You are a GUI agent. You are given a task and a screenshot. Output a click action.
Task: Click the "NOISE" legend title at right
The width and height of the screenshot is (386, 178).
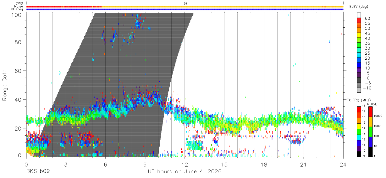[x=372, y=104]
